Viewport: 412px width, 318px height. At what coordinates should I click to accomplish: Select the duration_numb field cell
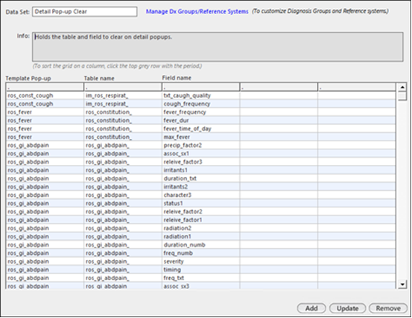tap(200, 245)
